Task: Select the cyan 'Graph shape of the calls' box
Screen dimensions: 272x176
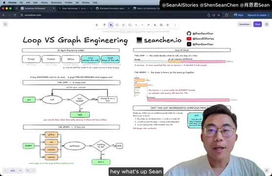Action: [x=110, y=59]
